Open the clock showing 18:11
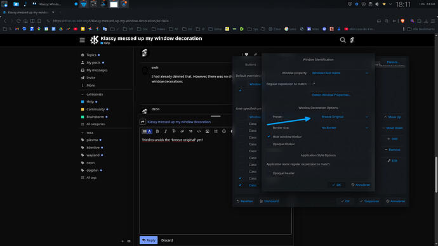 [403, 4]
